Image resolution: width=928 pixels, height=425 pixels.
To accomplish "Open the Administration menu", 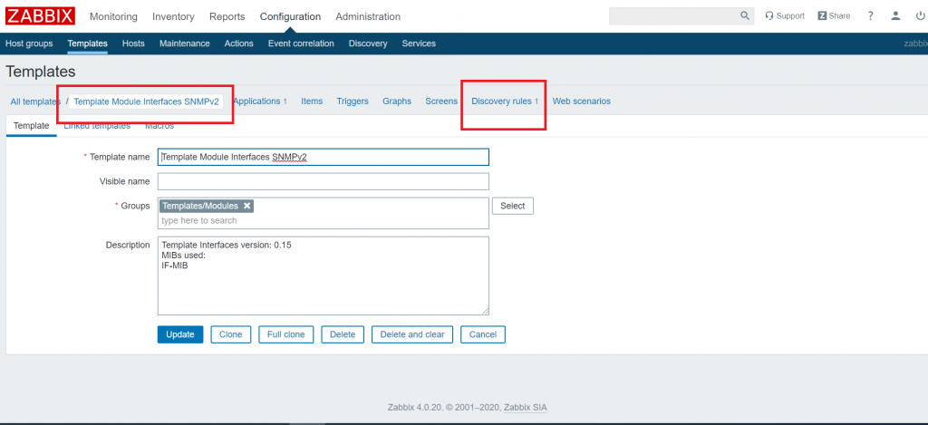I will tap(368, 16).
